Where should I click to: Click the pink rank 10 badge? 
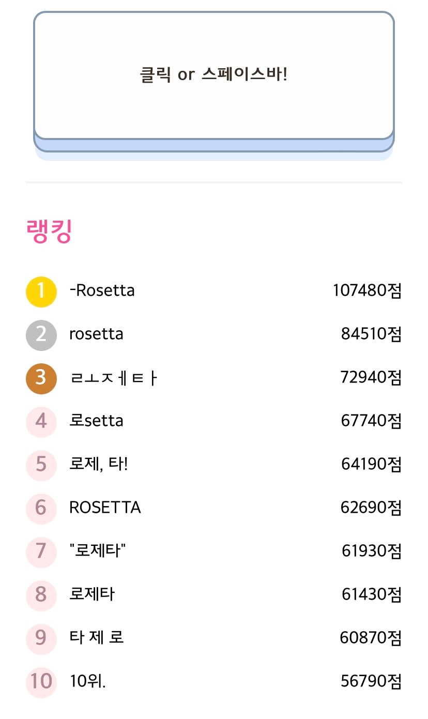(x=41, y=682)
